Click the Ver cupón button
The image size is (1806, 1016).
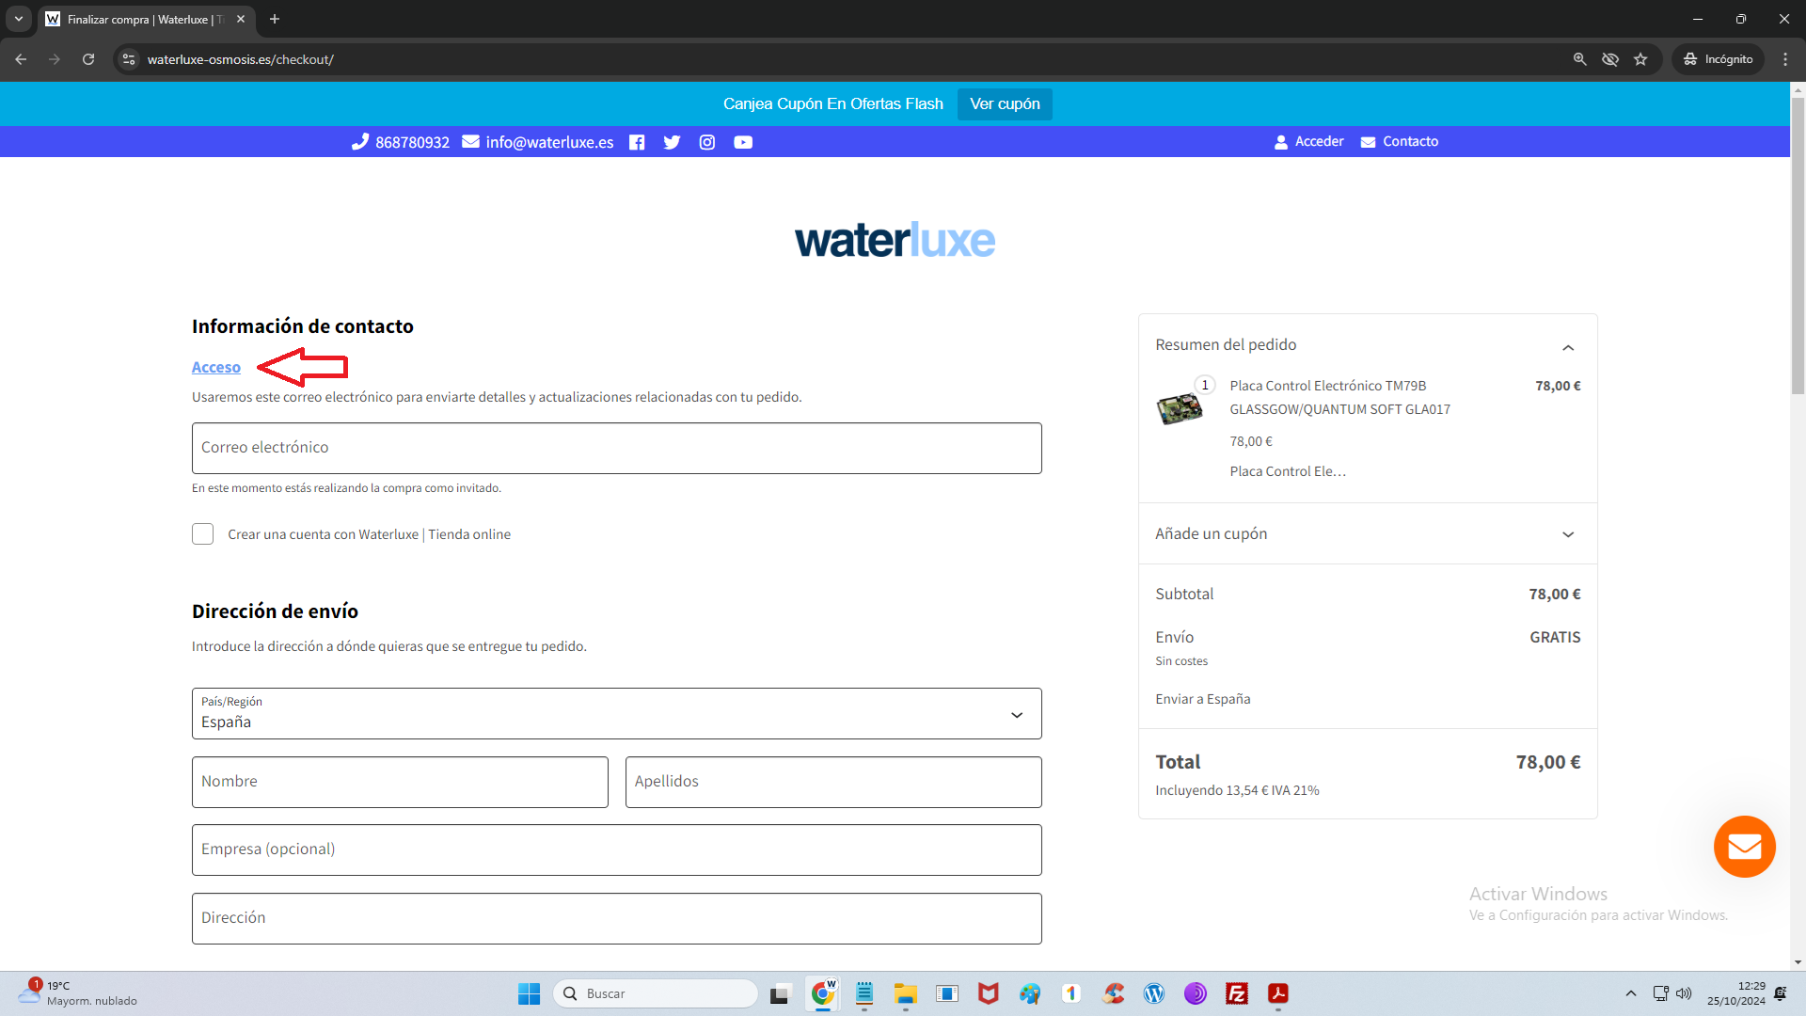tap(1005, 103)
